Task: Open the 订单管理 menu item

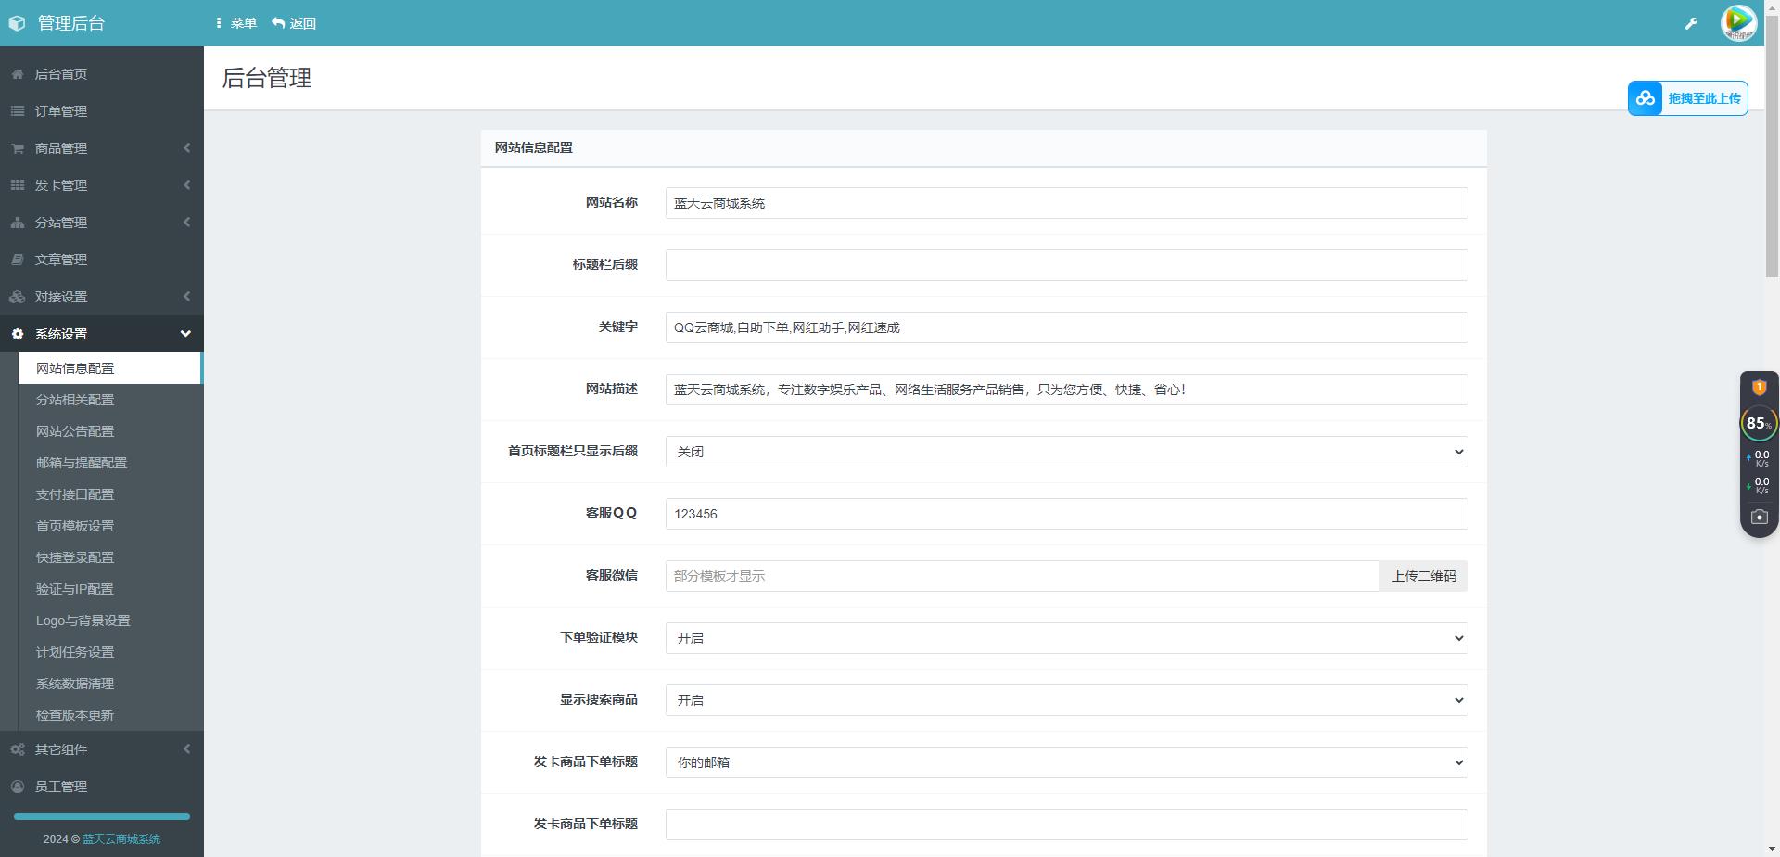Action: tap(102, 111)
